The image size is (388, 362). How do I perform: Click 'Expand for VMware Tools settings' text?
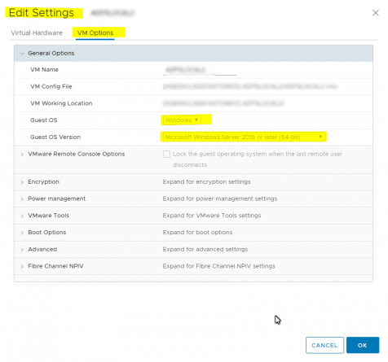[212, 216]
